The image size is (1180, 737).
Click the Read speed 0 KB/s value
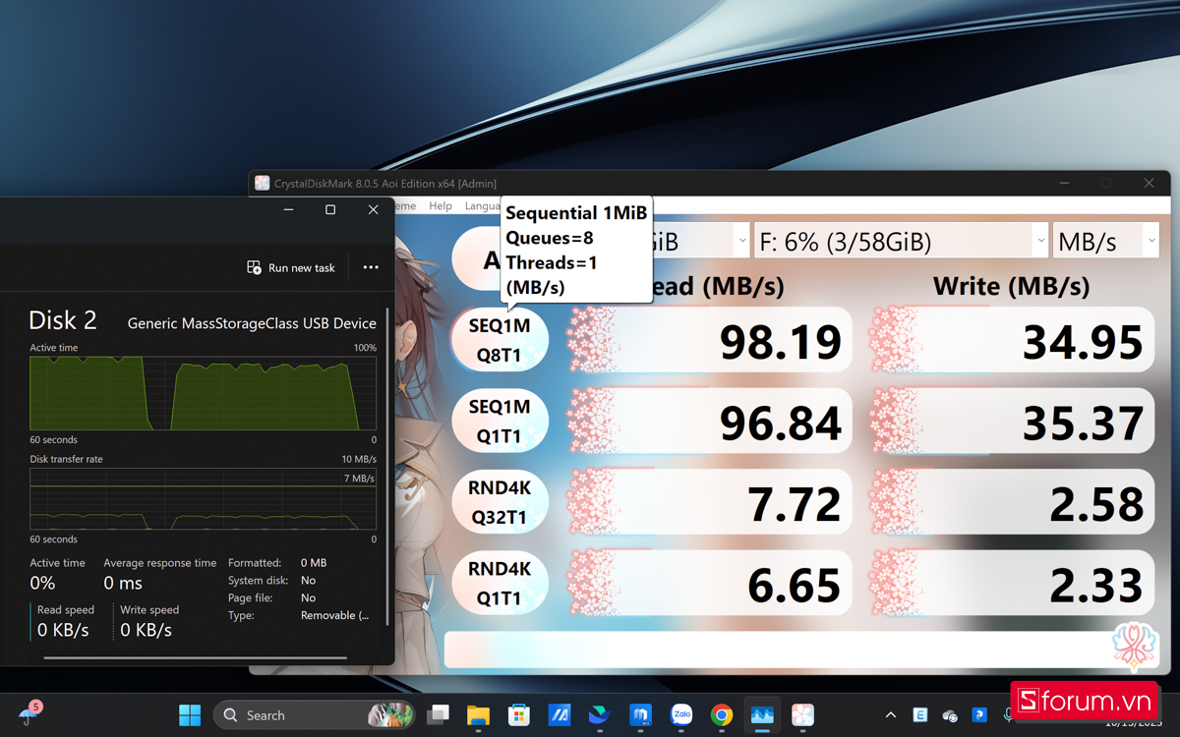click(63, 630)
